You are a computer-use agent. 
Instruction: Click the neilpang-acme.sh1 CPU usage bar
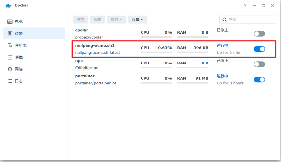[x=156, y=52]
